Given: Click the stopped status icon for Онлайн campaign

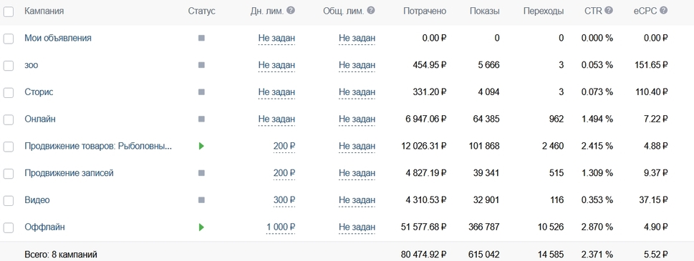Looking at the screenshot, I should [201, 119].
